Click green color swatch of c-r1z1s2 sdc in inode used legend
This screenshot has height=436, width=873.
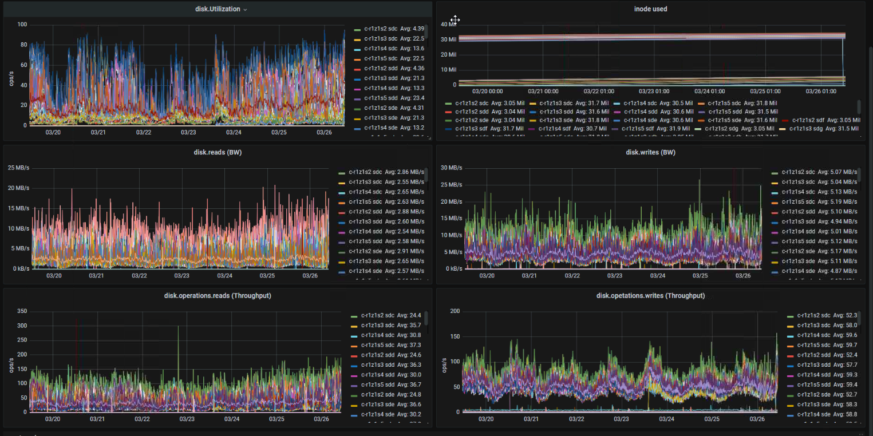click(x=449, y=104)
